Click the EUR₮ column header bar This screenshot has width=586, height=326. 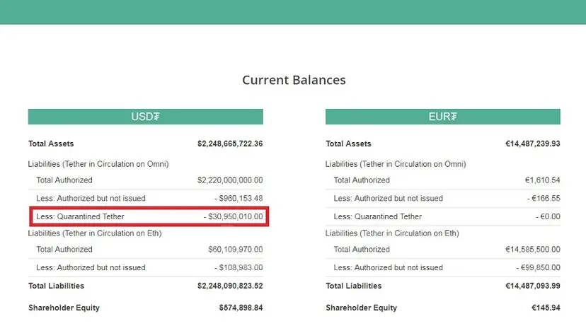pos(443,117)
